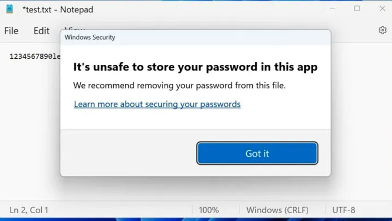Click the zoom level indicator showing 100%

[x=209, y=210]
